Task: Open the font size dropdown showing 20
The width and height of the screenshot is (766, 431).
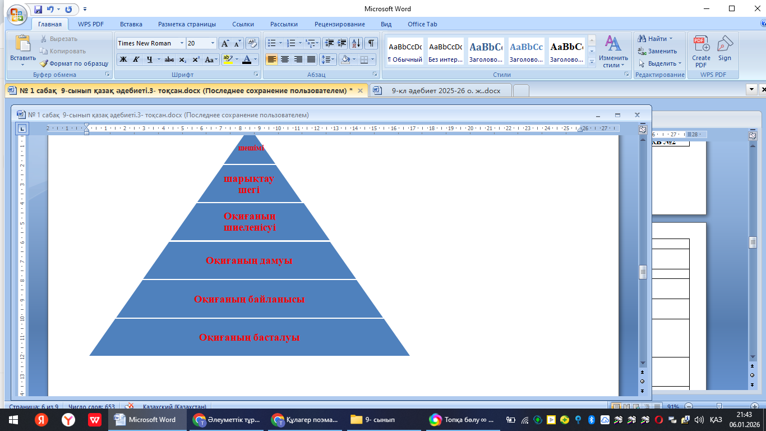Action: [213, 43]
